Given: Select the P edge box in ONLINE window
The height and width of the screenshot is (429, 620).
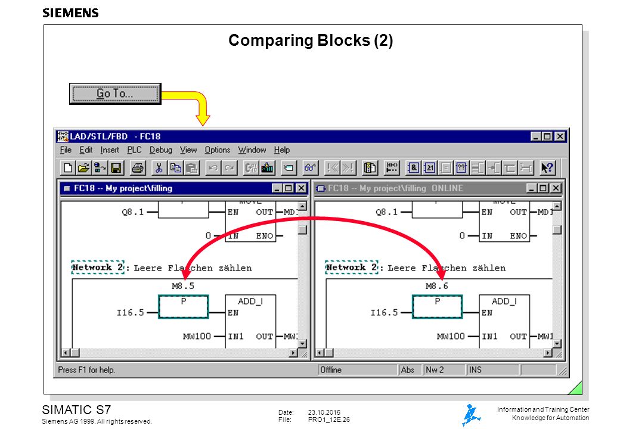Looking at the screenshot, I should 438,306.
